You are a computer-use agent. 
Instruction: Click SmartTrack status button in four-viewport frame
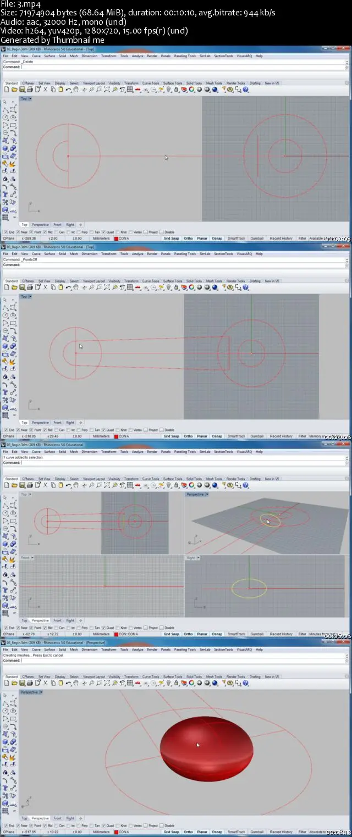(x=237, y=634)
